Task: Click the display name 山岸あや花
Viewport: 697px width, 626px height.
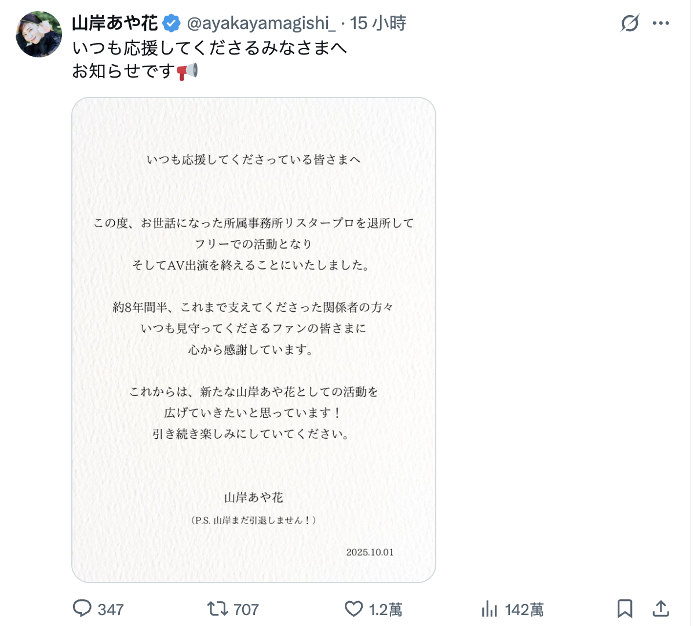Action: click(x=115, y=23)
